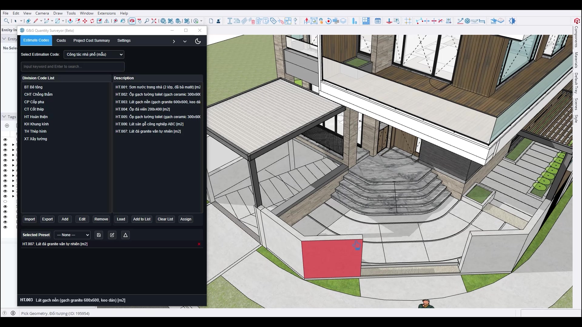Image resolution: width=582 pixels, height=327 pixels.
Task: Click the scissors trim tool icon
Action: 441,21
